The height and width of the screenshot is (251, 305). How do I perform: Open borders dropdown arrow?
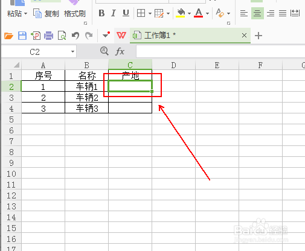(150, 14)
